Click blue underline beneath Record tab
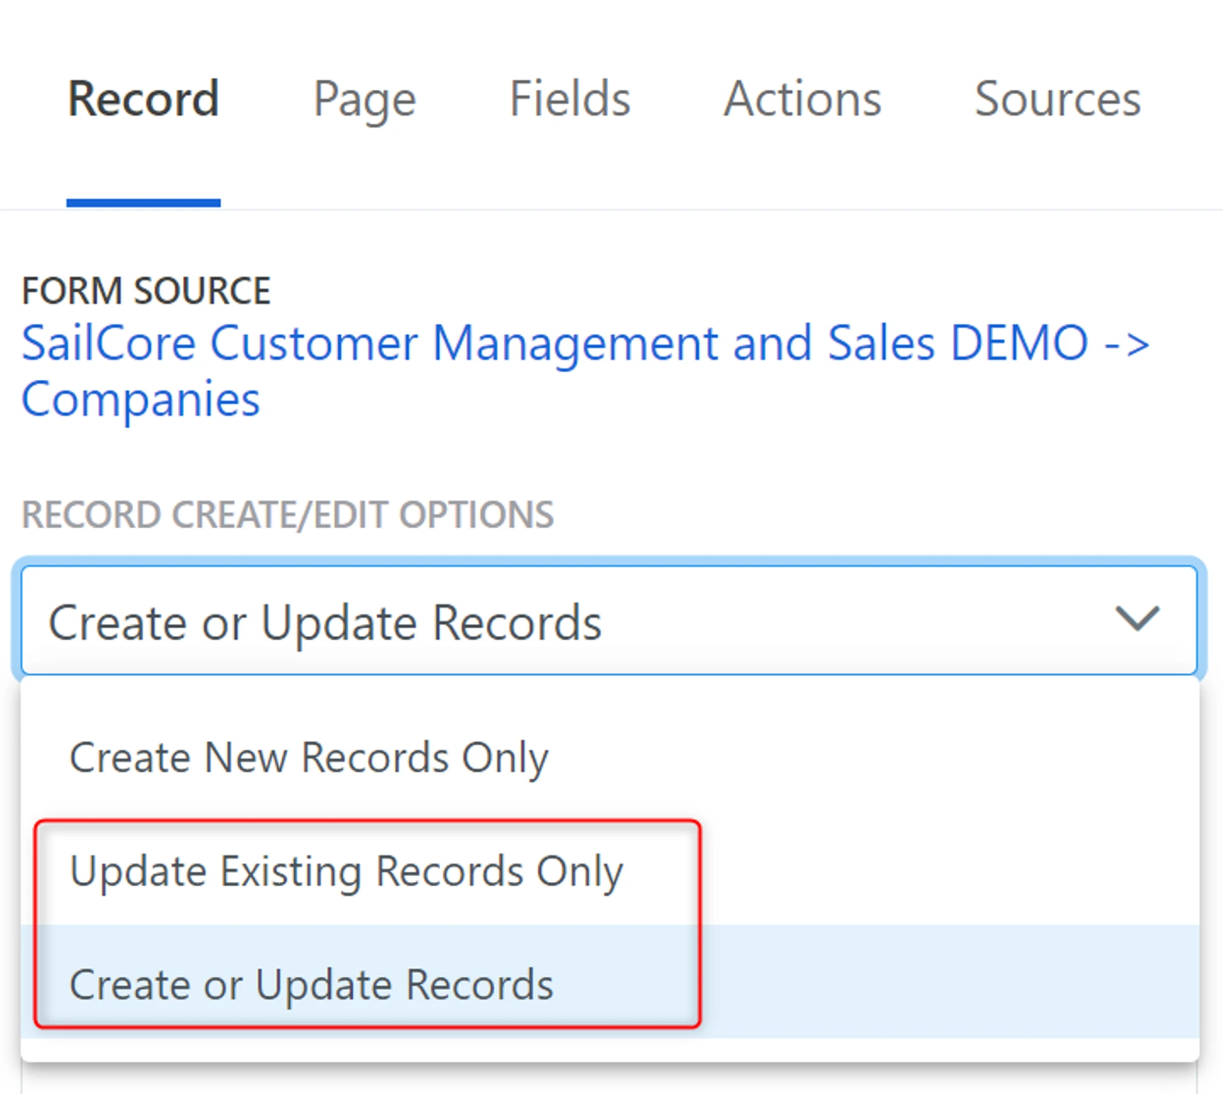The width and height of the screenshot is (1223, 1094). [x=143, y=203]
